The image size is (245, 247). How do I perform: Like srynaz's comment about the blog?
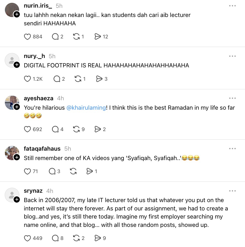(x=27, y=238)
